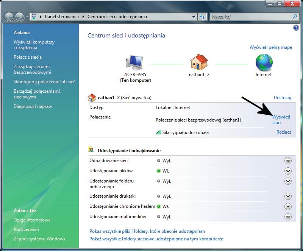Open Opcje internetowe under Zobacz też
Image resolution: width=303 pixels, height=251 pixels.
[x=32, y=220]
